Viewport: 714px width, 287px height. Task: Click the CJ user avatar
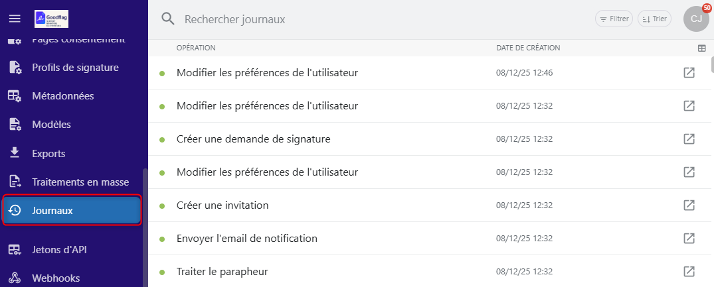696,19
